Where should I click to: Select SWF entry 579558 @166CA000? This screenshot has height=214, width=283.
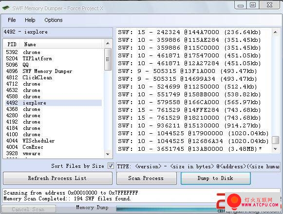[x=189, y=102]
